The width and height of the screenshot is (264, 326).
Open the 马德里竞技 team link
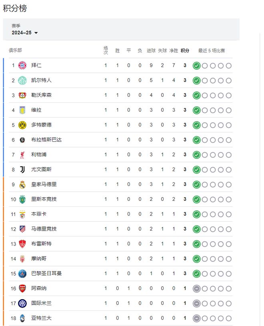[x=44, y=229]
